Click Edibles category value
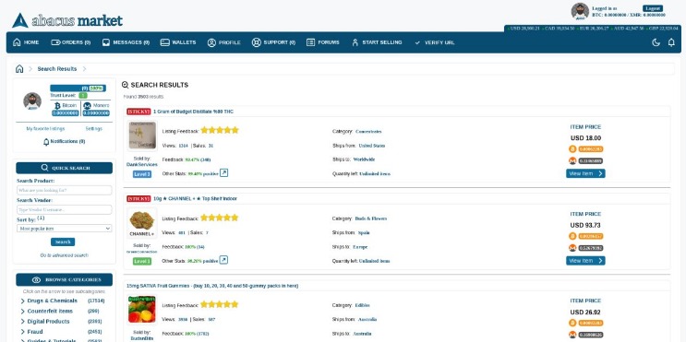Screen dimensions: 686x342 pos(362,305)
